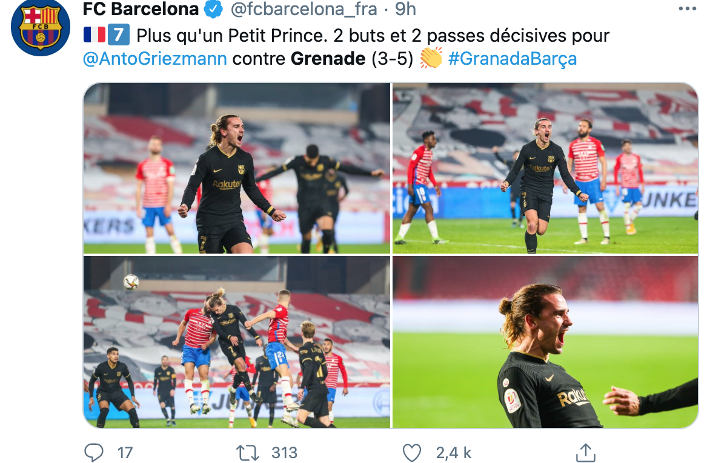Click the 9h tweet timestamp
This screenshot has width=710, height=463.
[405, 9]
